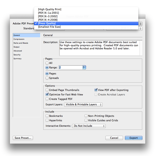Screen dimensions: 155x156
Task: Pick Smallest File Size preset
Action: tap(86, 27)
